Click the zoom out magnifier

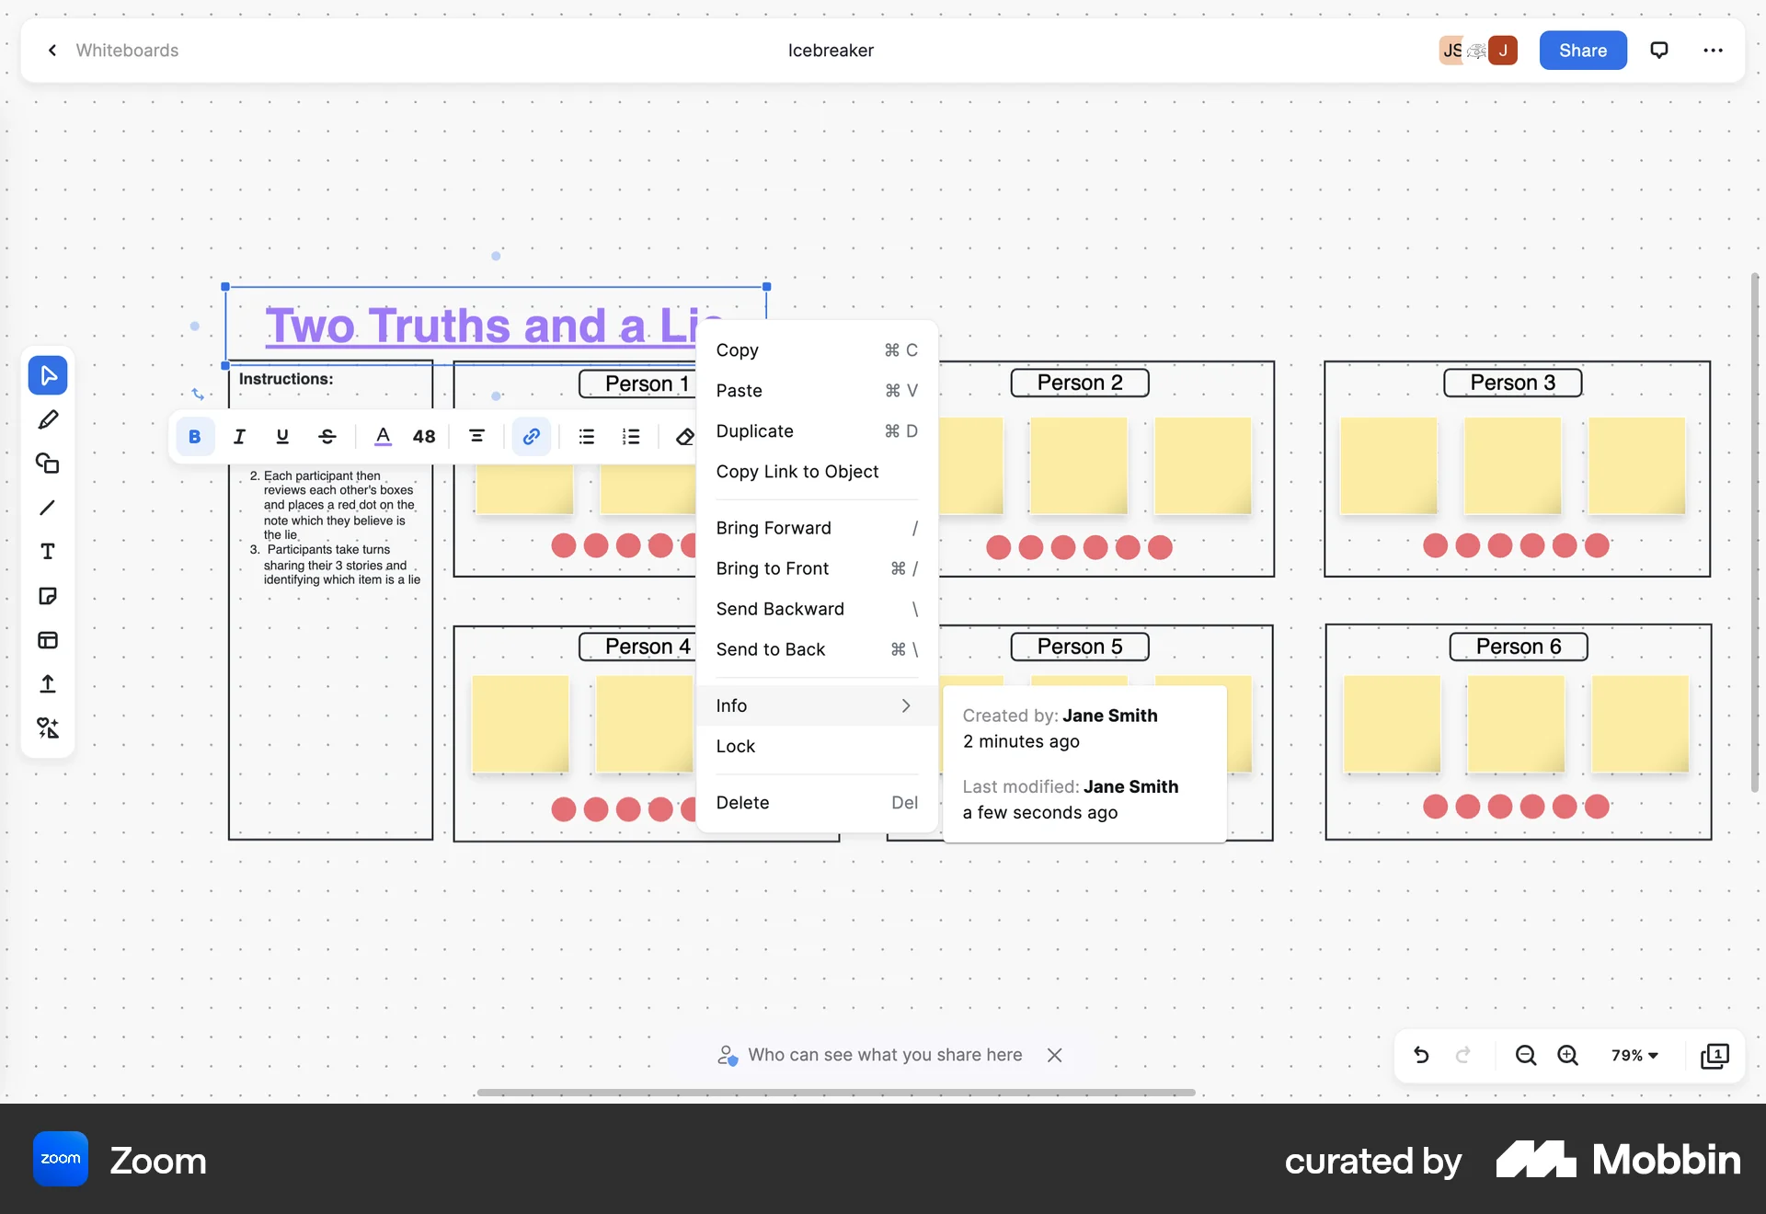pyautogui.click(x=1525, y=1055)
